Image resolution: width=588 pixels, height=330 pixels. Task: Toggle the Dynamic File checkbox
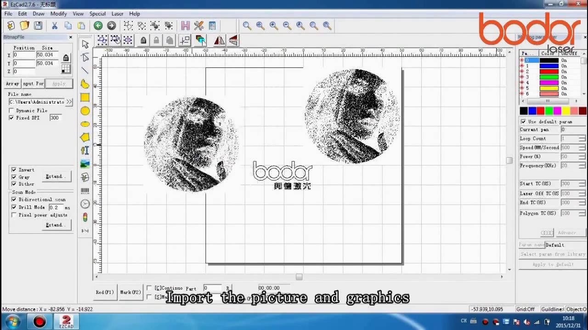click(12, 110)
